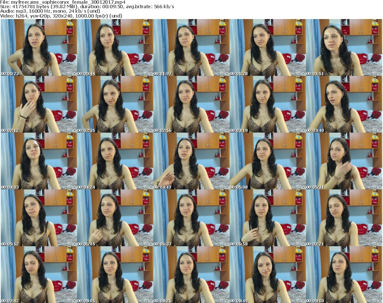
Task: Pick the frame stamped 00:04:03
Action: (x=39, y=161)
